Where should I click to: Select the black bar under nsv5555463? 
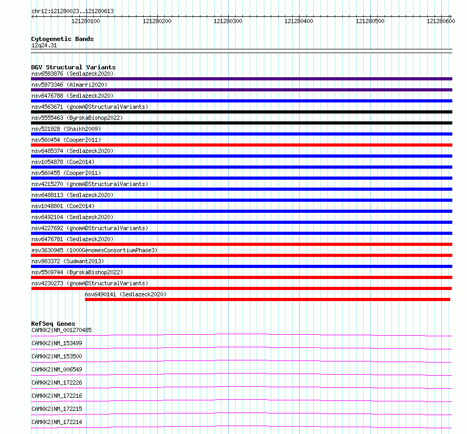click(x=241, y=123)
